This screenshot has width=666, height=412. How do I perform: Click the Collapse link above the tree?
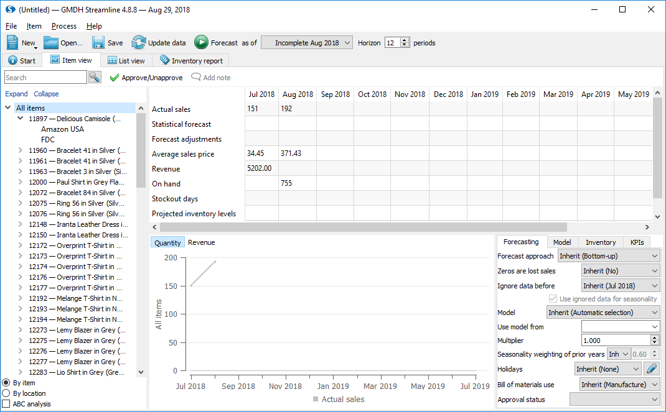[x=46, y=94]
